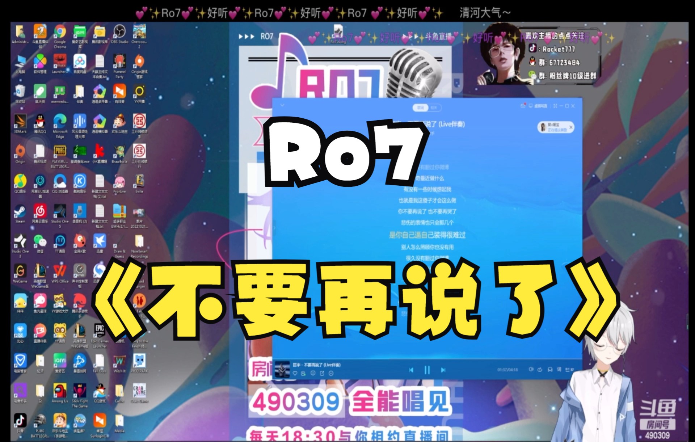Launch Witch It from the desktop

(119, 363)
